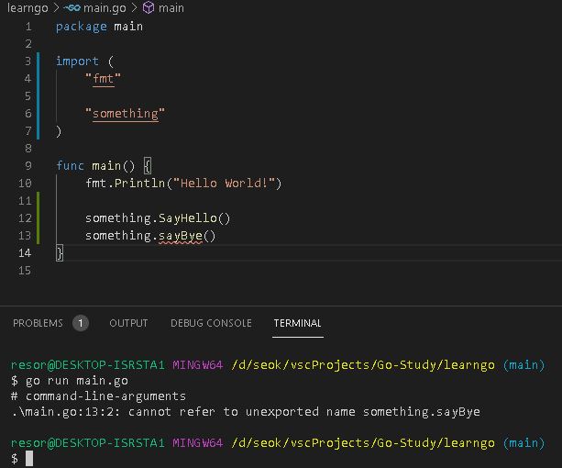Click the import keyword on line 3

[77, 61]
